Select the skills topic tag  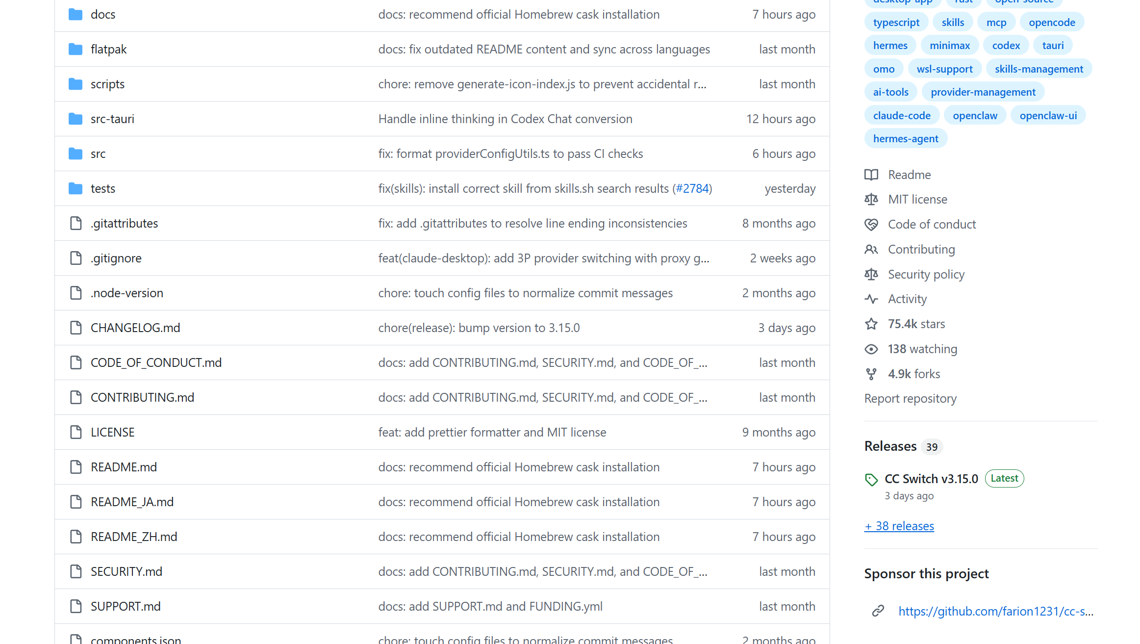[953, 22]
